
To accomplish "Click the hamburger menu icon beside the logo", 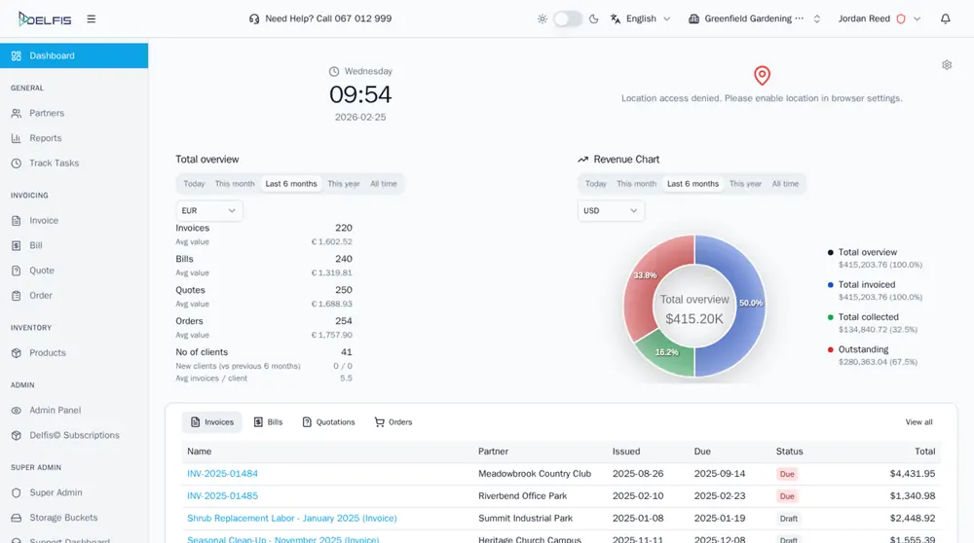I will click(x=92, y=18).
